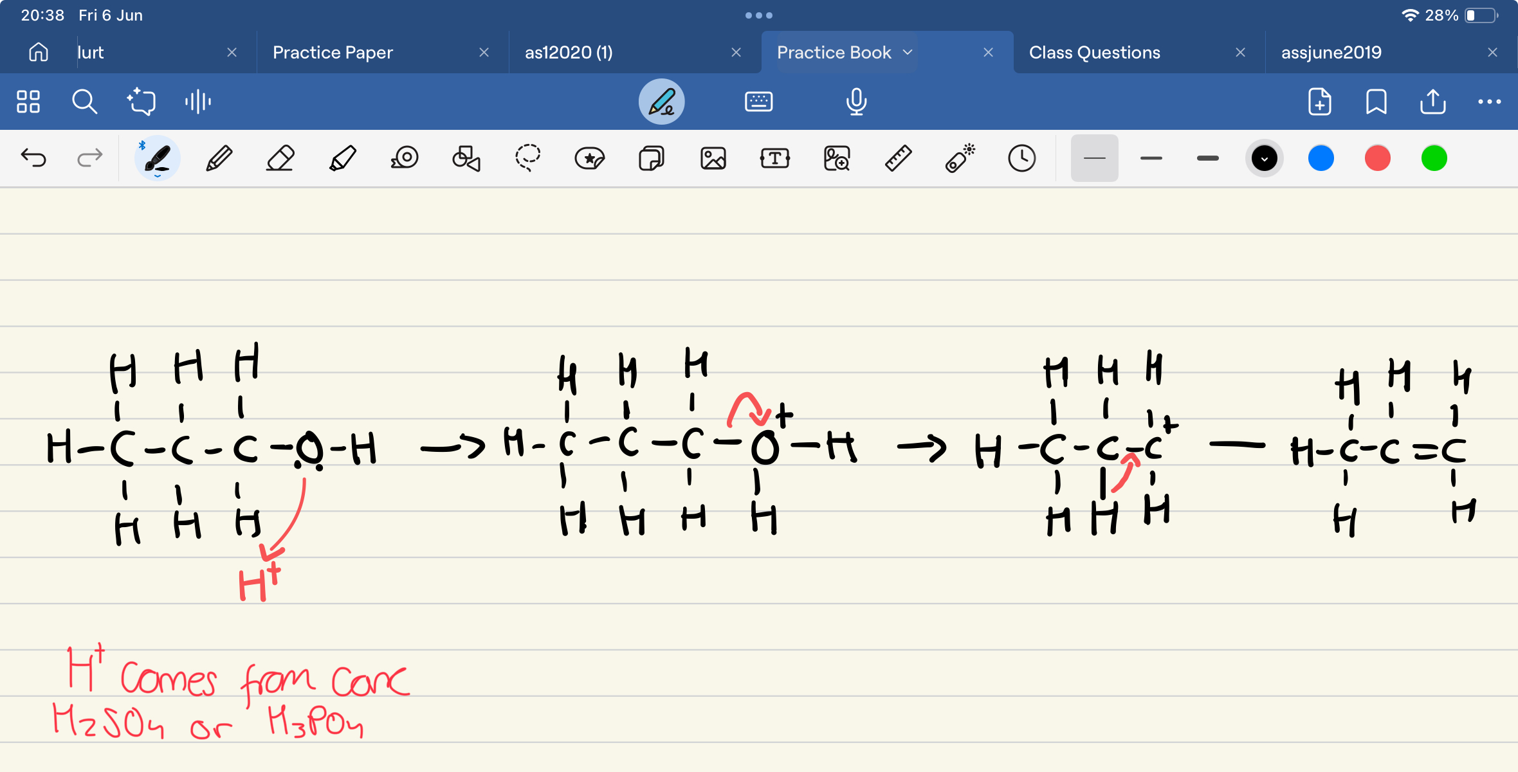Open the black color swatch picker
Image resolution: width=1518 pixels, height=772 pixels.
point(1265,158)
